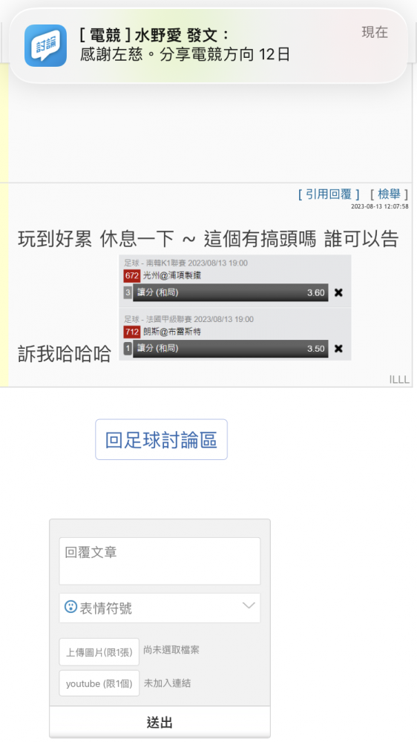Click 引用回覆 link
This screenshot has width=417, height=742.
pyautogui.click(x=329, y=194)
